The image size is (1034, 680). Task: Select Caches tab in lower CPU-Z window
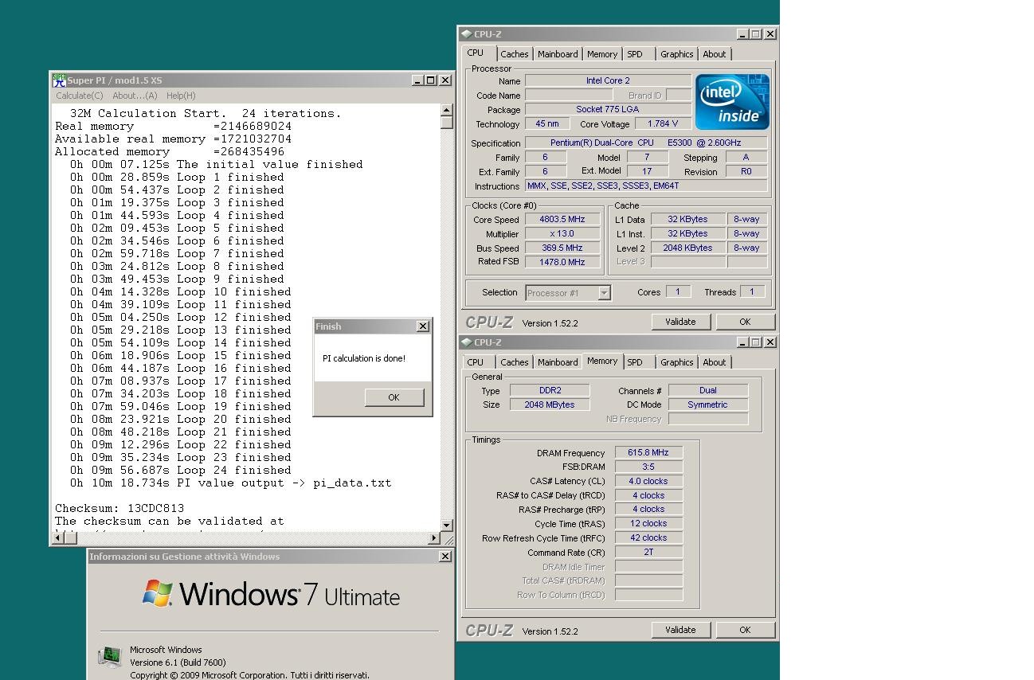pyautogui.click(x=514, y=362)
